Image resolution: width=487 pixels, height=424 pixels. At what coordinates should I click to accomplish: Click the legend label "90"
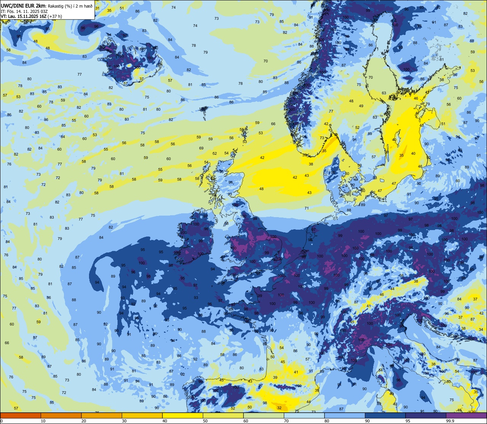coord(367,421)
